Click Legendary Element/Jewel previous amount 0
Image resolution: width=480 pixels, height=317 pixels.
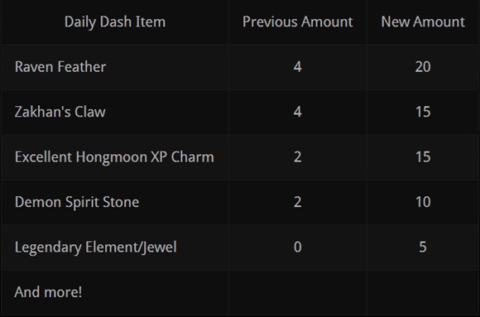click(x=298, y=247)
